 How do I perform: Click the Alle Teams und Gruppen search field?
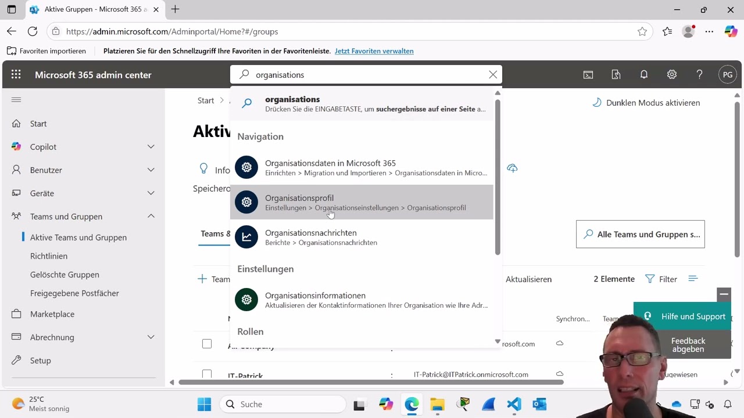pos(640,234)
